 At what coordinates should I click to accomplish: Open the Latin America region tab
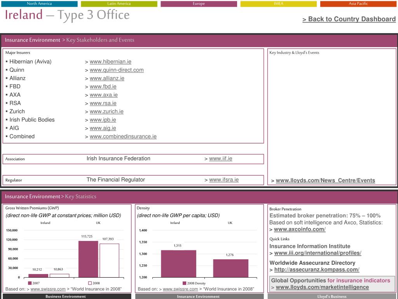point(119,4)
